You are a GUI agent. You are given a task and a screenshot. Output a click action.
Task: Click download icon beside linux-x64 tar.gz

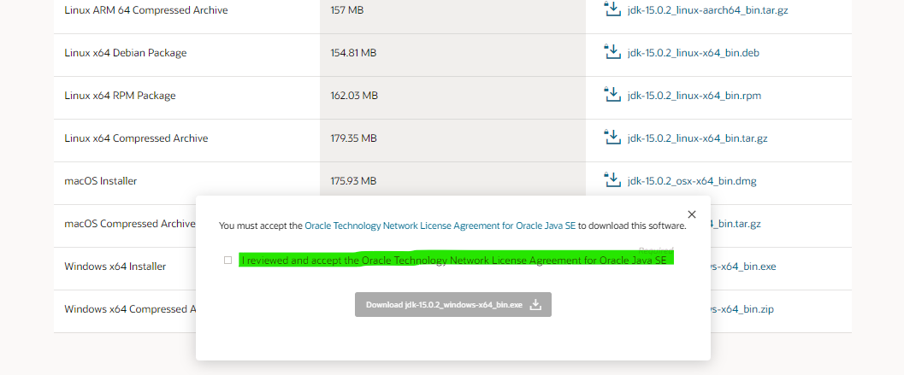coord(612,137)
